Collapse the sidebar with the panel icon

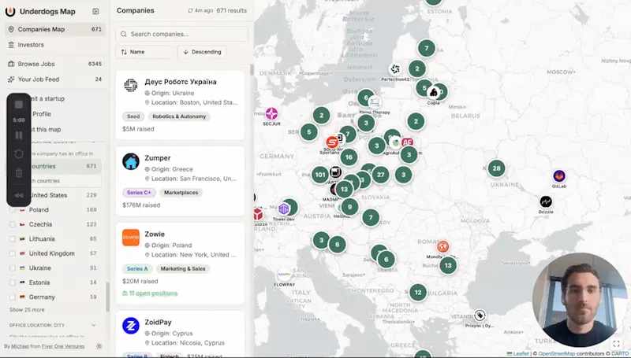click(95, 12)
